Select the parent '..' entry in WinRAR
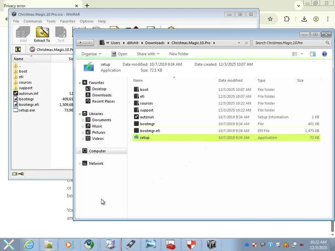This screenshot has height=251, width=335. [20, 66]
